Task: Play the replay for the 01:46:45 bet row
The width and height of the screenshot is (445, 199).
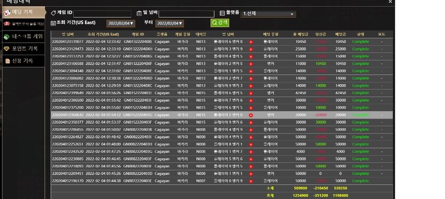Action: coord(251,159)
